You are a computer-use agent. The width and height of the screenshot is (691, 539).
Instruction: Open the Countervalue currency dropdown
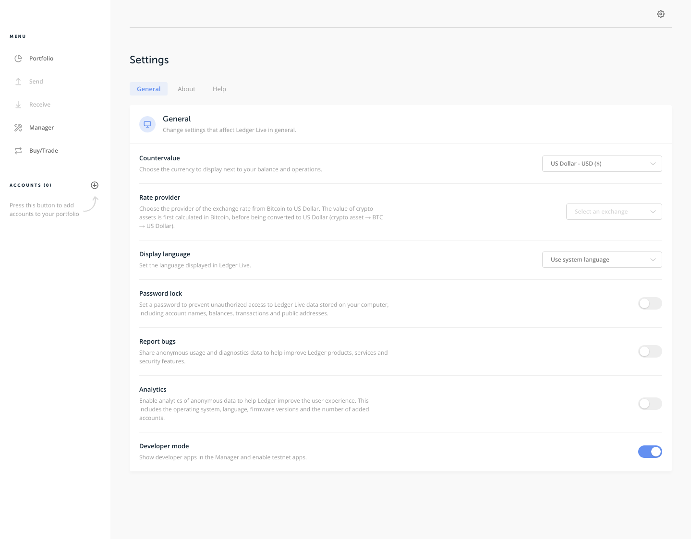[602, 164]
